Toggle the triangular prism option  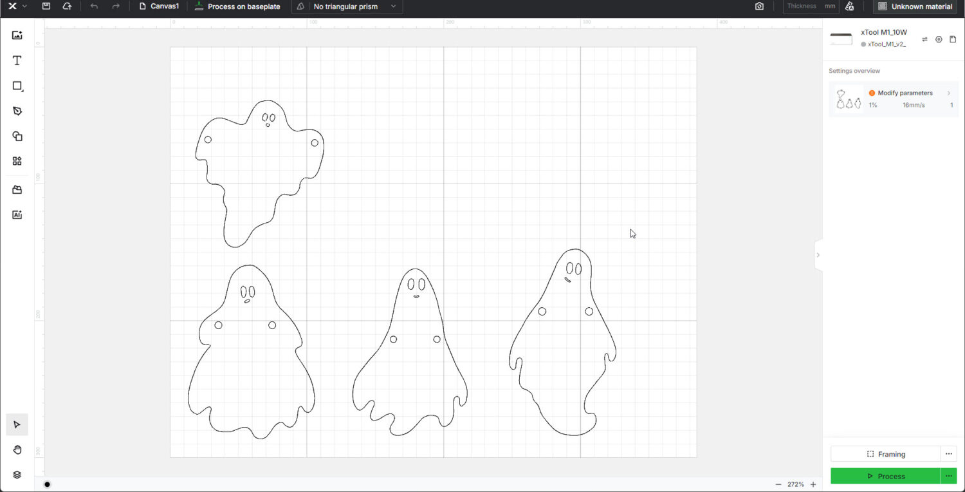tap(300, 6)
